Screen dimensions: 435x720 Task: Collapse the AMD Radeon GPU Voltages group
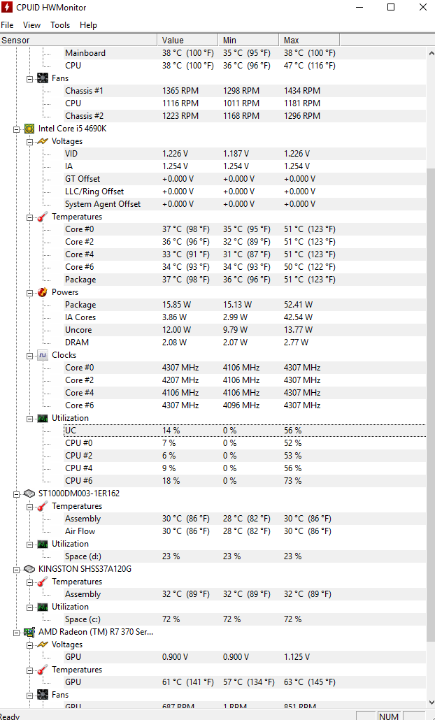tap(30, 645)
